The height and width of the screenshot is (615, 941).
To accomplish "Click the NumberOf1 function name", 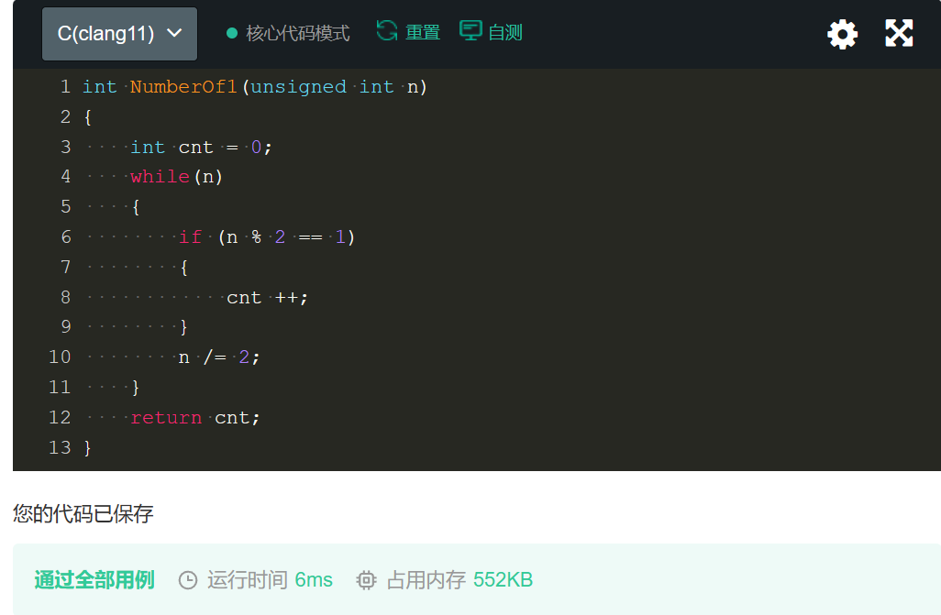I will click(183, 87).
